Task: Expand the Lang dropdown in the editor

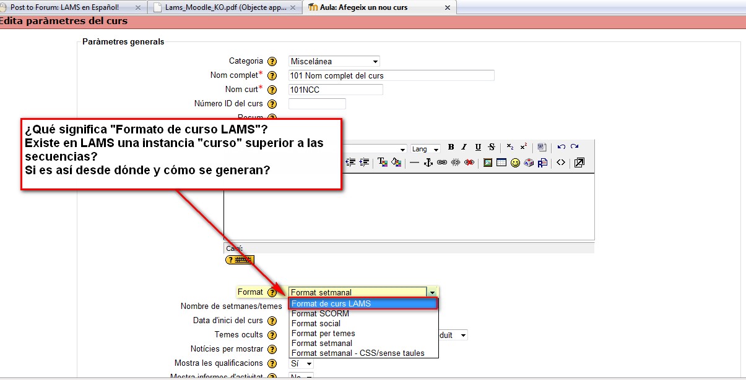Action: point(425,149)
